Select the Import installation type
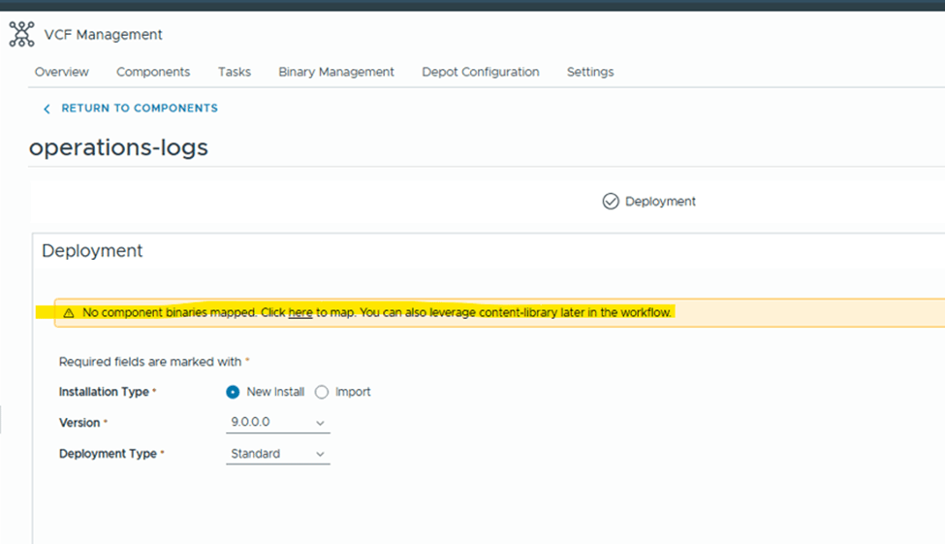 click(322, 392)
